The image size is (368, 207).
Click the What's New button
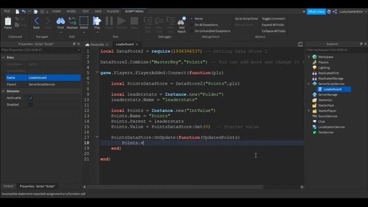tap(316, 11)
